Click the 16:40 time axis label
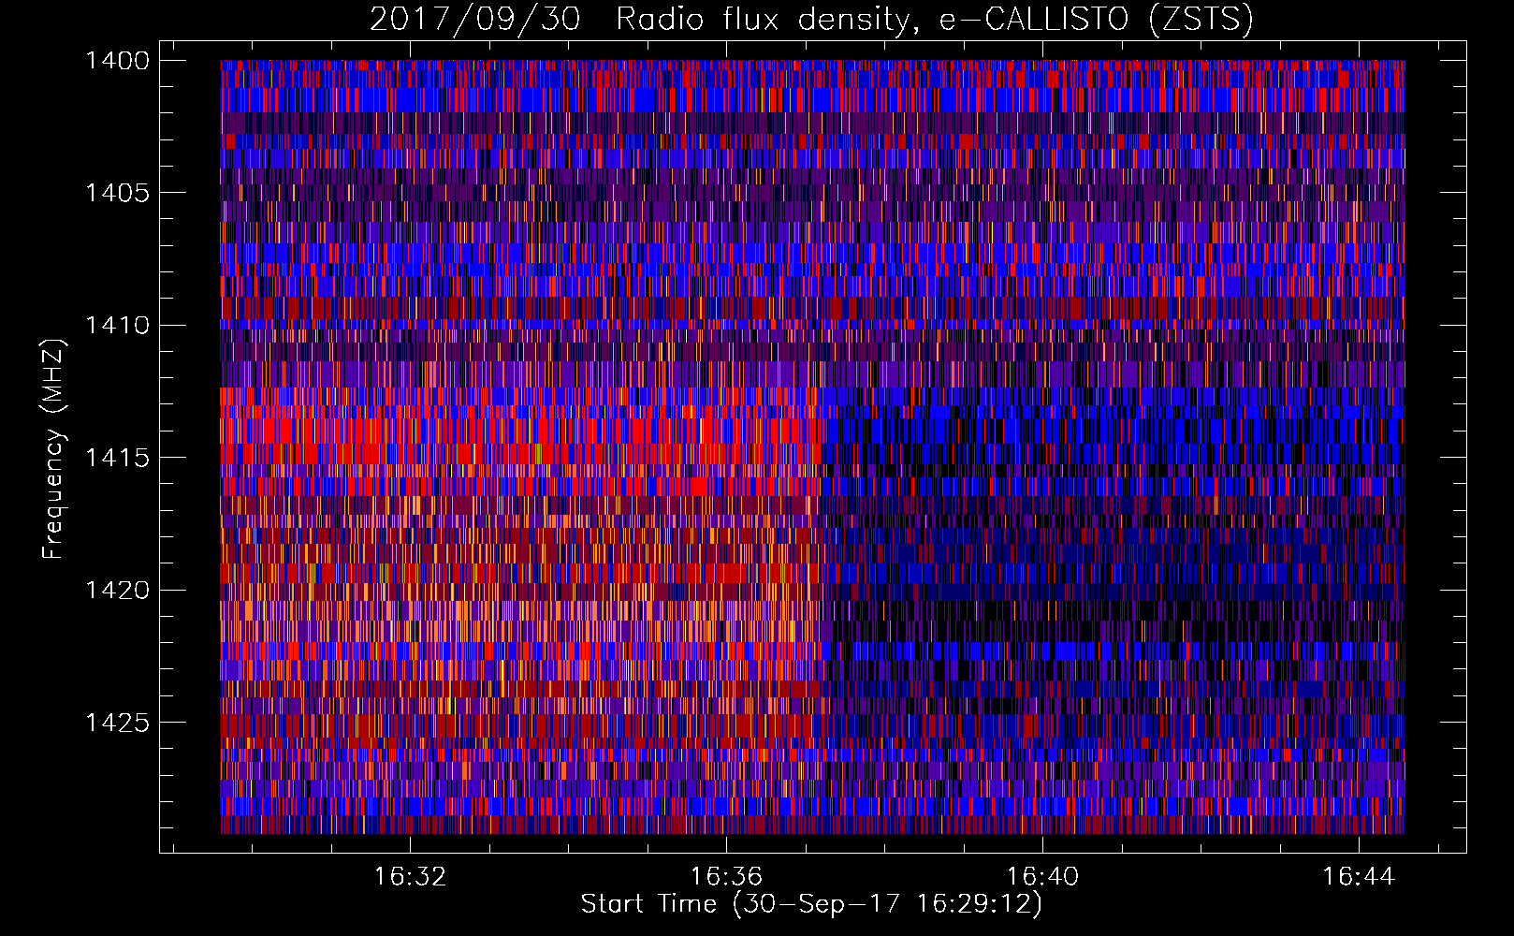 (x=1042, y=877)
